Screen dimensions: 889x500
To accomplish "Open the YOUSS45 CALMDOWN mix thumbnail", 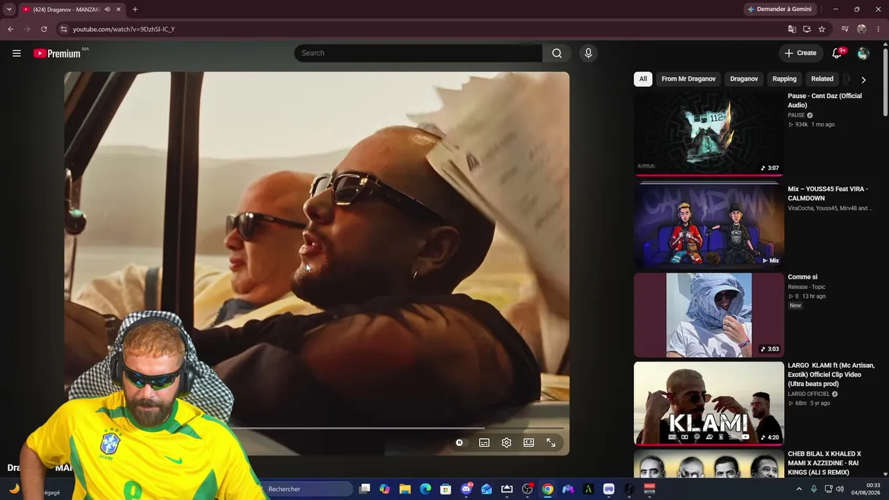I will coord(709,224).
